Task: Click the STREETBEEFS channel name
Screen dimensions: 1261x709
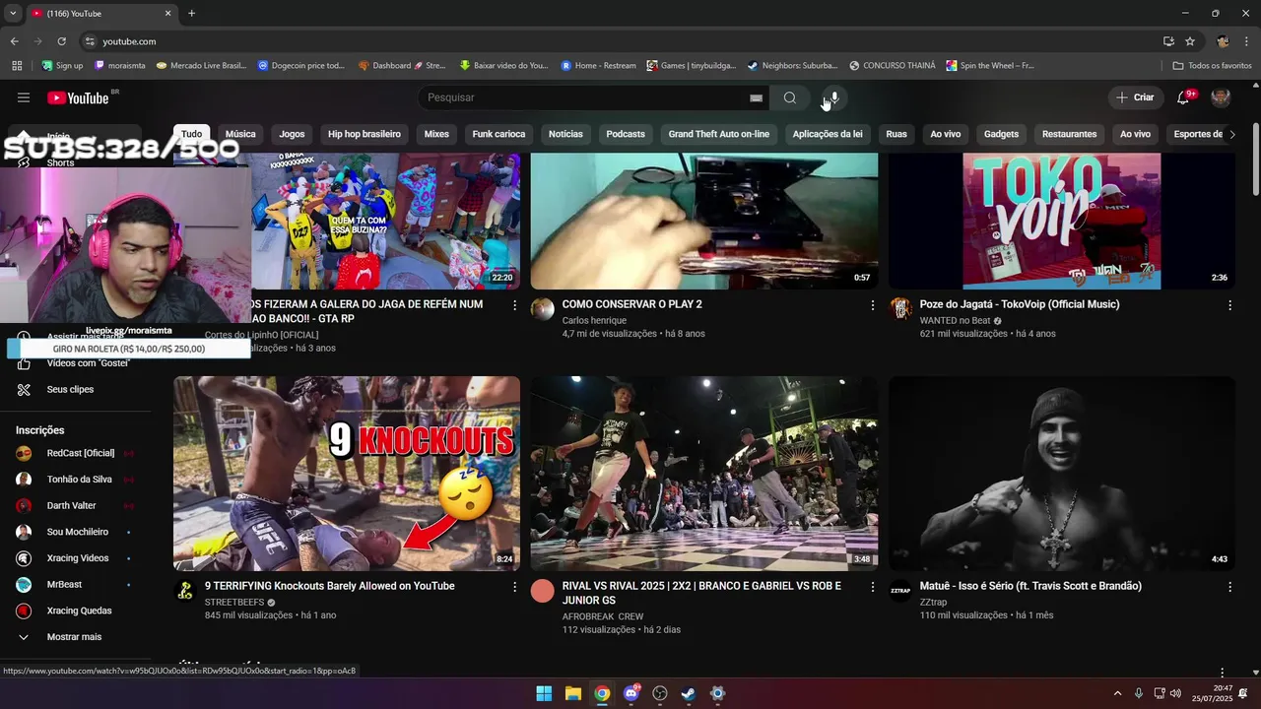Action: [234, 602]
